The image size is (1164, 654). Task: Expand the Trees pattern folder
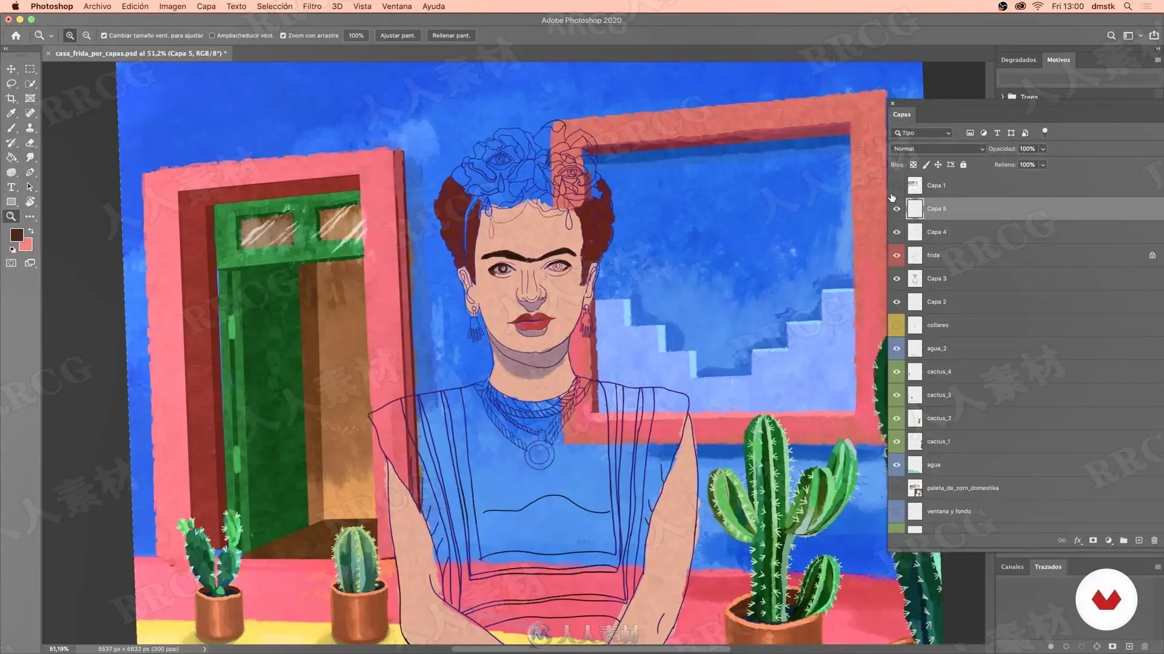pos(1003,97)
